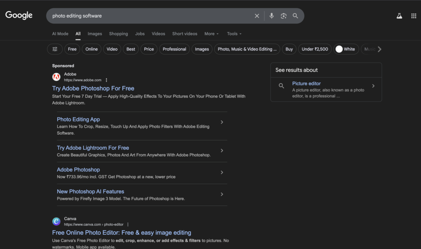
Task: Open Search Labs via the flask icon
Action: [x=399, y=16]
